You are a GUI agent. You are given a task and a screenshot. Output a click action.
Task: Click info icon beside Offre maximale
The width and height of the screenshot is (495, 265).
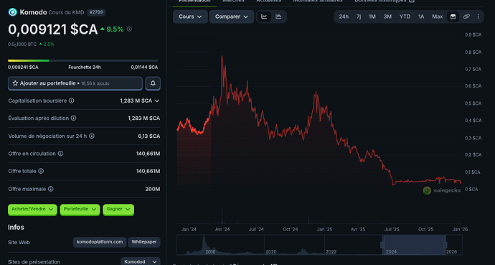(51, 189)
